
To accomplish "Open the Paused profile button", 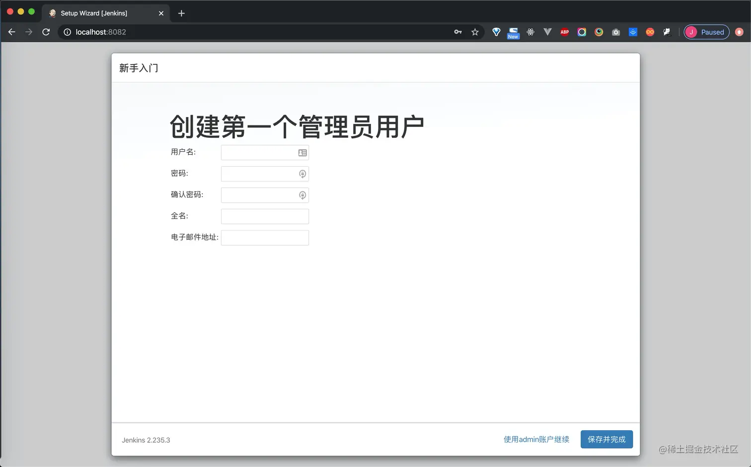I will 706,32.
